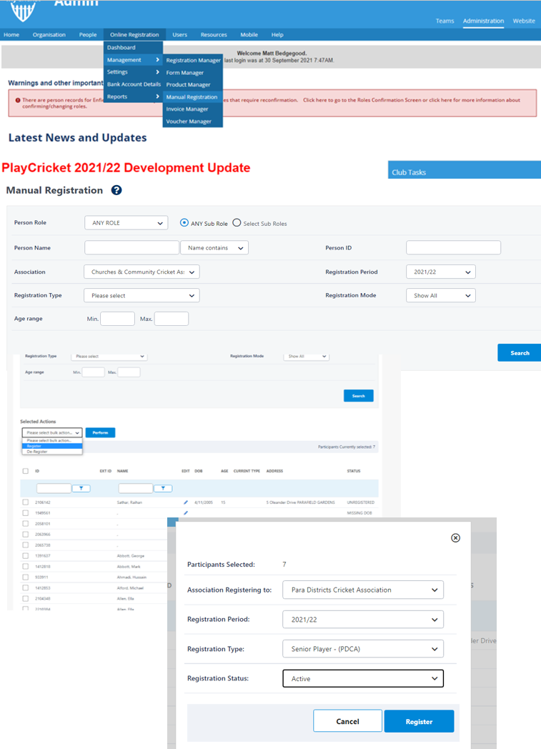
Task: Tick checkbox for Ahmadi, Hussain
Action: (x=25, y=577)
